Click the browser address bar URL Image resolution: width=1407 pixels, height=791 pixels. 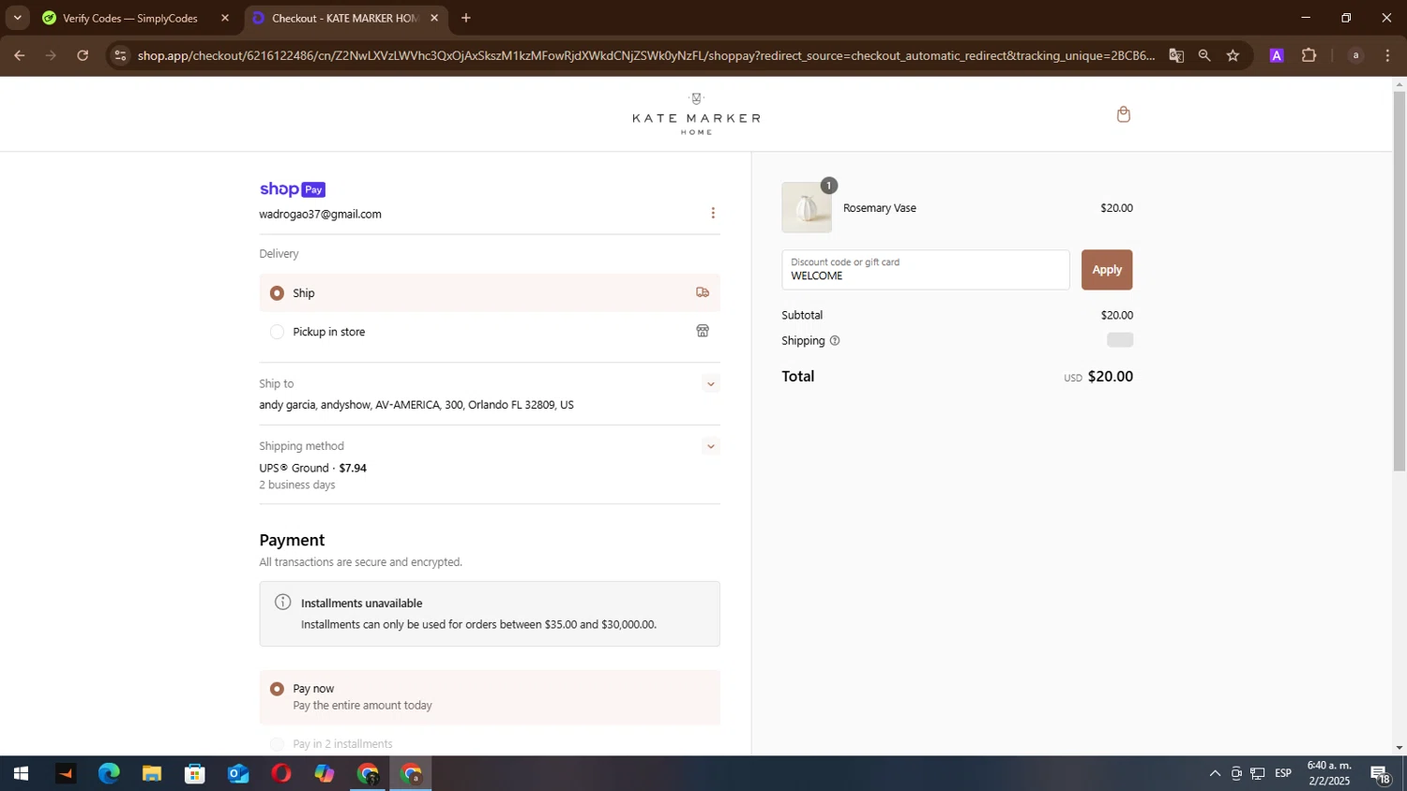646,55
